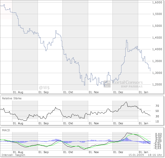165x158 pixels.
Task: Click '01. Nov' under the Relative Stärke chart
Action: (x=94, y=123)
